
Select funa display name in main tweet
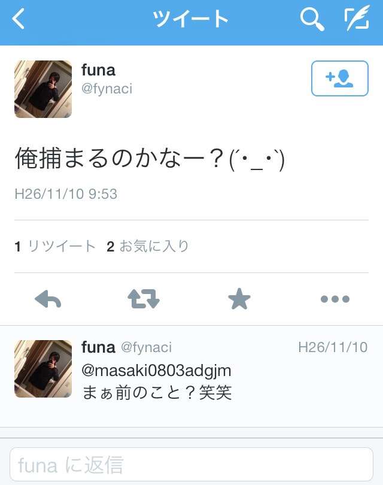click(98, 70)
